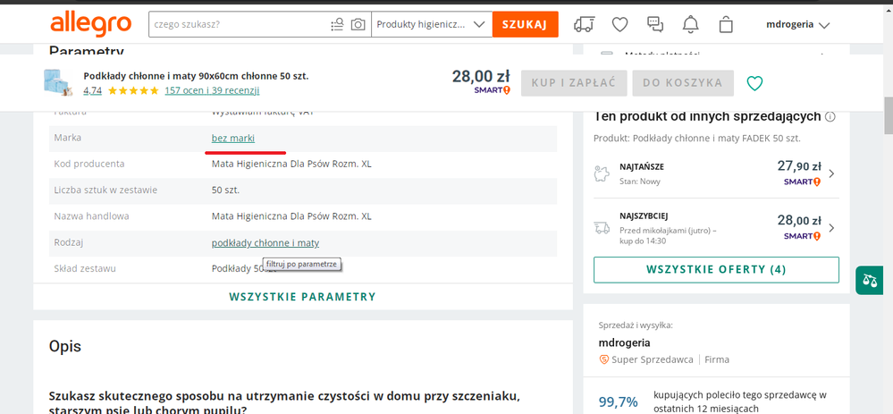The image size is (893, 414).
Task: Click the 'Opis' heading
Action: pyautogui.click(x=65, y=346)
